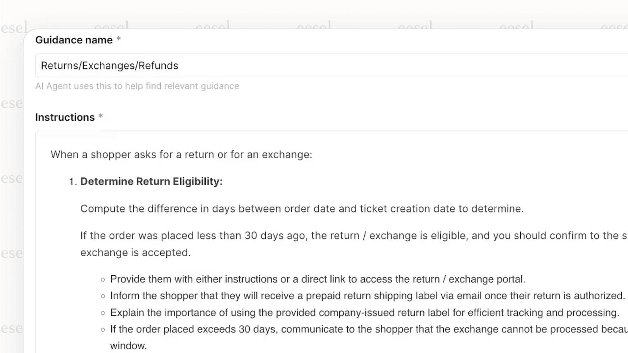Click the required asterisk beside Guidance name
Viewport: 628px width, 353px height.
pyautogui.click(x=118, y=40)
